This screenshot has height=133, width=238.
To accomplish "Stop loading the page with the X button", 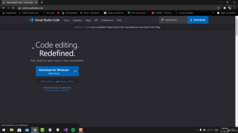I will pos(13,8).
